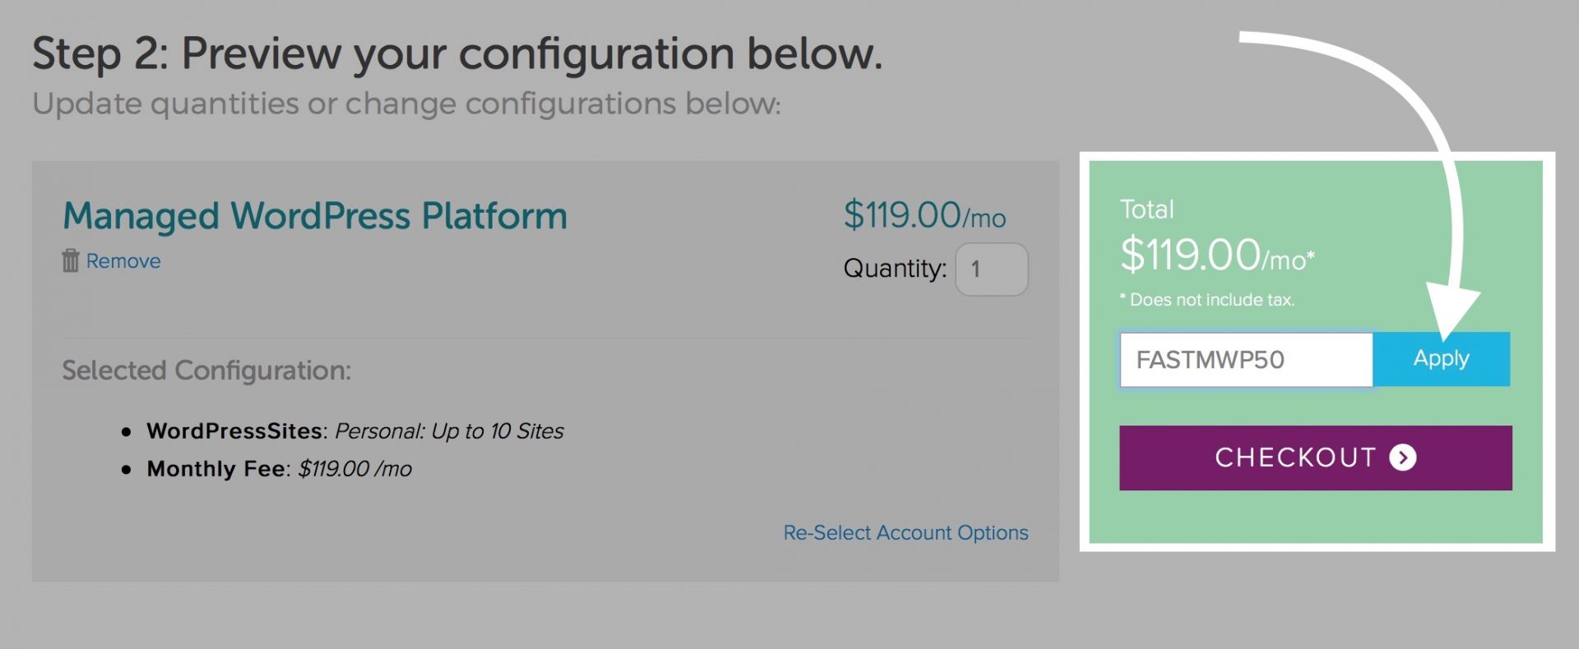Click the 'Total' label in green panel
Viewport: 1579px width, 649px height.
click(x=1146, y=209)
